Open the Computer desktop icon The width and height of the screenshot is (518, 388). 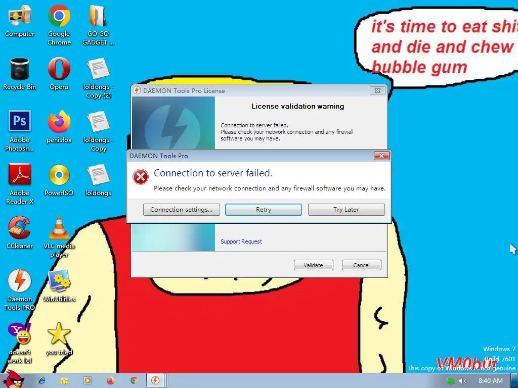point(20,21)
